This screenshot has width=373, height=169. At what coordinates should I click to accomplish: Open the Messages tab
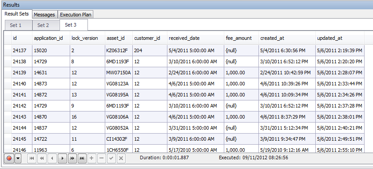[x=44, y=15]
